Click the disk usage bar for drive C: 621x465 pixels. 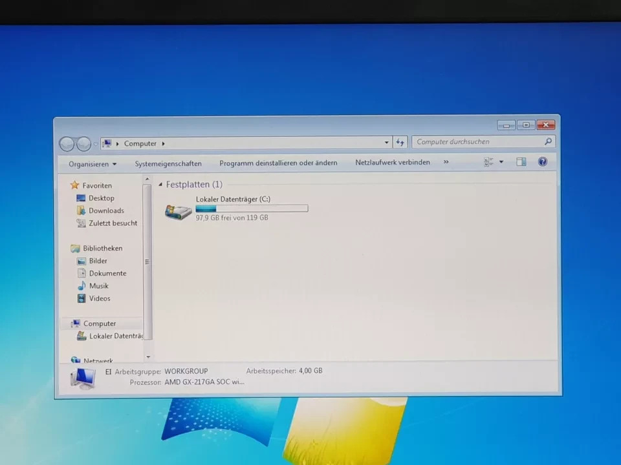(252, 208)
